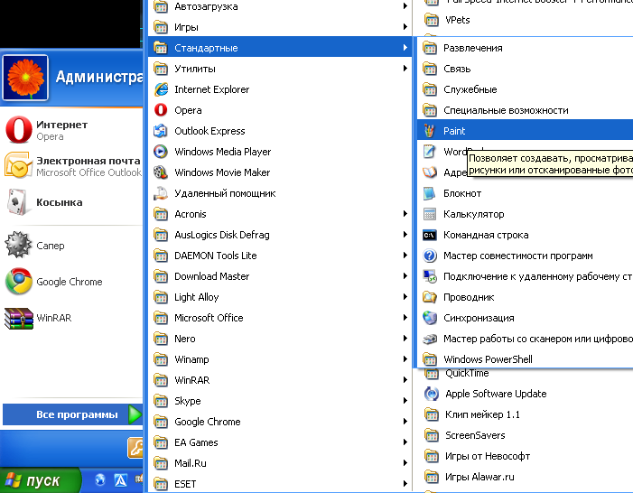Click the Administrator flower user picture
The height and width of the screenshot is (493, 633).
coord(25,78)
